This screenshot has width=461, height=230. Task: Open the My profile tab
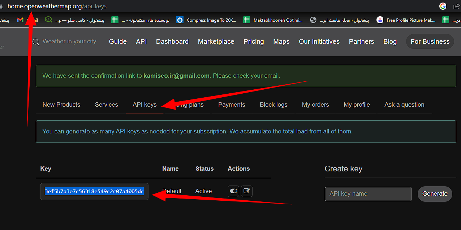pos(357,105)
